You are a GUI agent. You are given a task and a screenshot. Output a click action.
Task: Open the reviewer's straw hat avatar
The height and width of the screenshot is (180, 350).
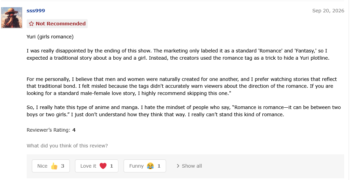[x=12, y=18]
